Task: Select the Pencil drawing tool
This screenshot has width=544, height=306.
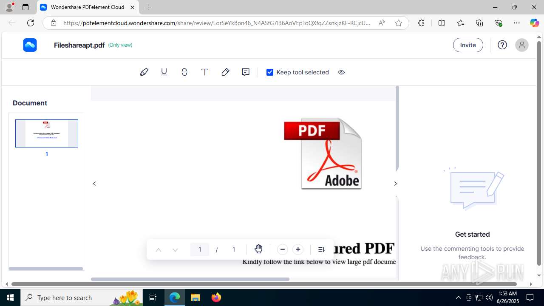Action: click(x=225, y=72)
